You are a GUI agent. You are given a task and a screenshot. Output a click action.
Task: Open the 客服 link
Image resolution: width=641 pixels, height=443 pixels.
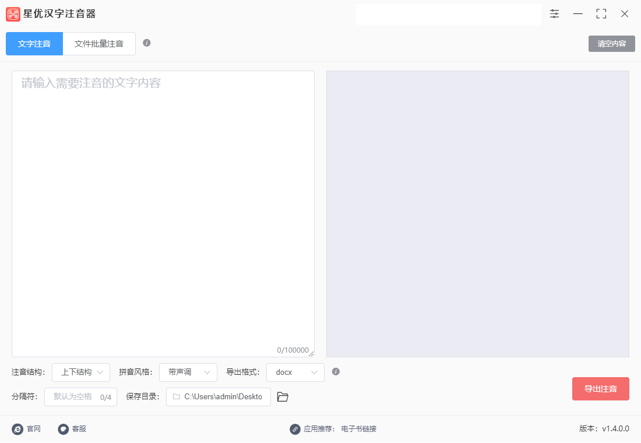[79, 429]
